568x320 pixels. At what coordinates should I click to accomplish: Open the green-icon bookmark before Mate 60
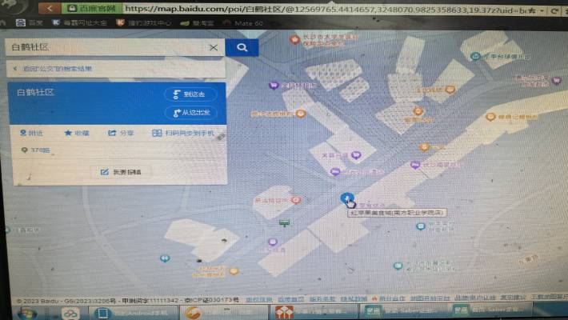coord(197,23)
